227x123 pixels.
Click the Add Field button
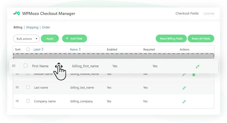75,39
